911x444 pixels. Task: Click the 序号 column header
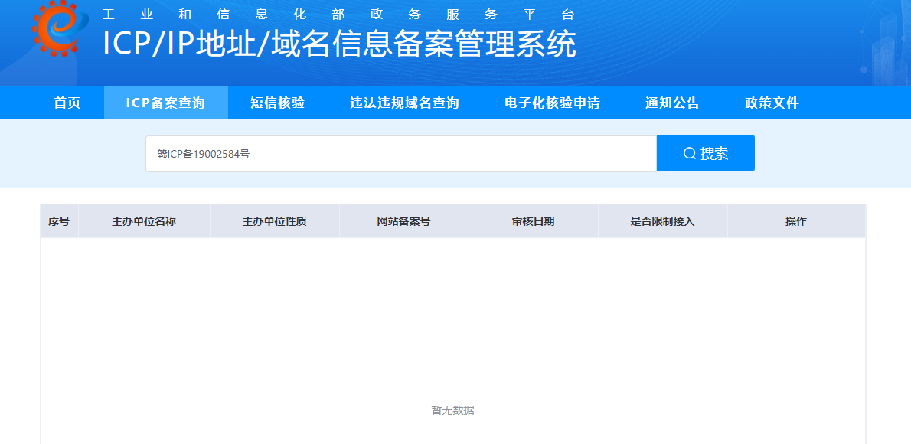point(59,221)
